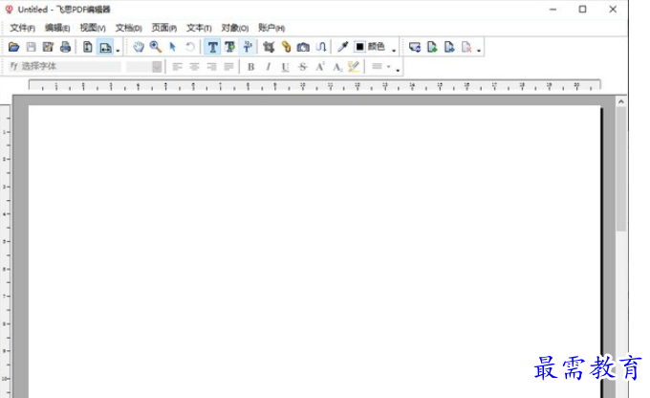Toggle the Text tool T icon
The image size is (650, 398).
point(212,47)
